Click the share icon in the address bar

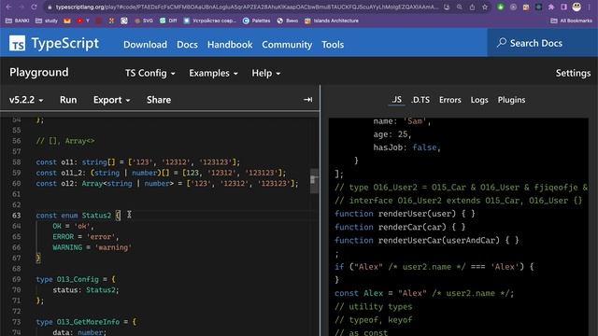click(472, 7)
